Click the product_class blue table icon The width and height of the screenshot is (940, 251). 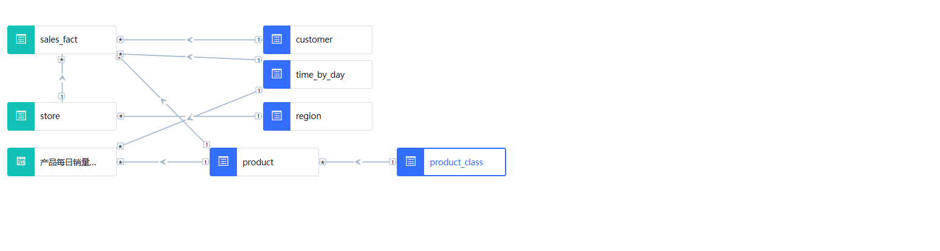click(x=410, y=162)
